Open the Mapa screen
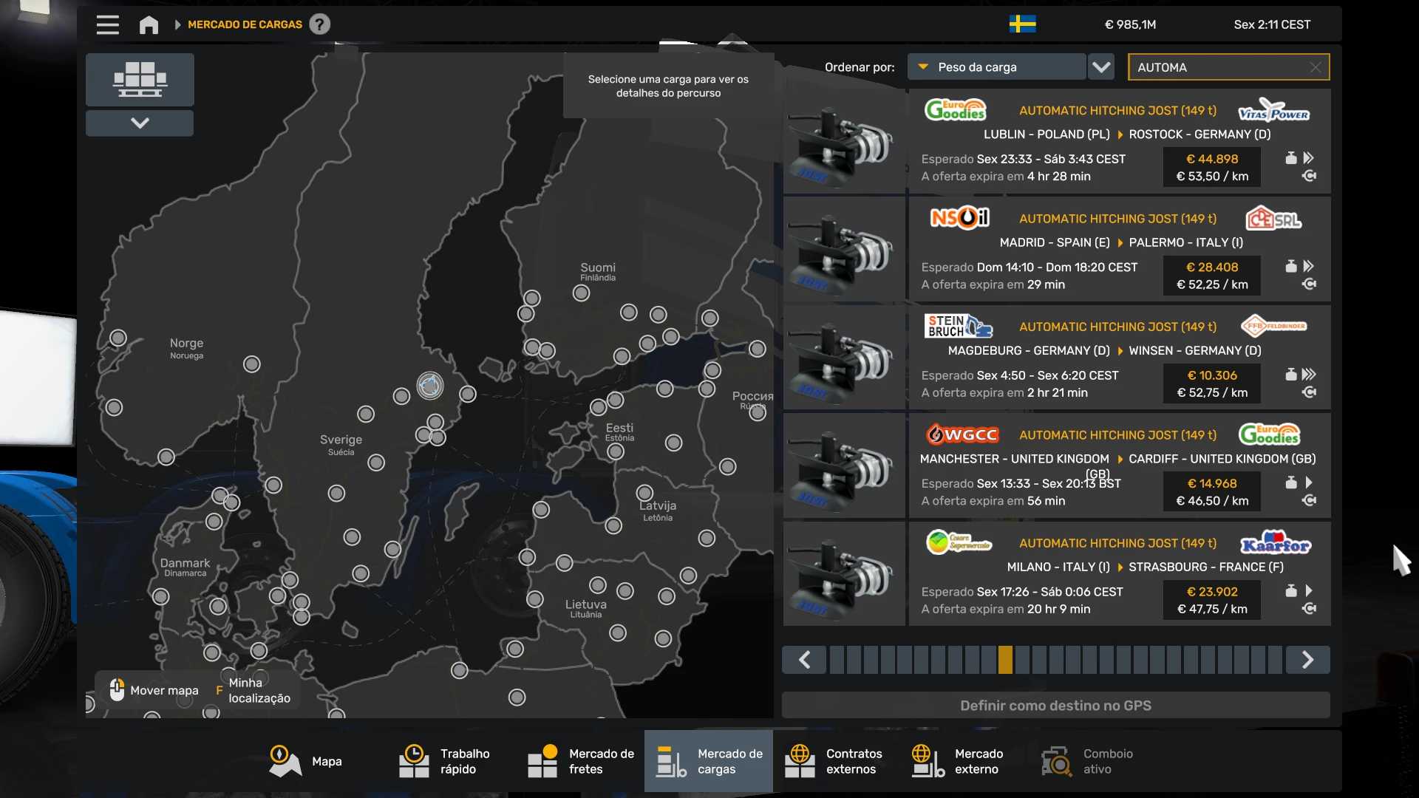This screenshot has width=1419, height=798. [x=305, y=761]
